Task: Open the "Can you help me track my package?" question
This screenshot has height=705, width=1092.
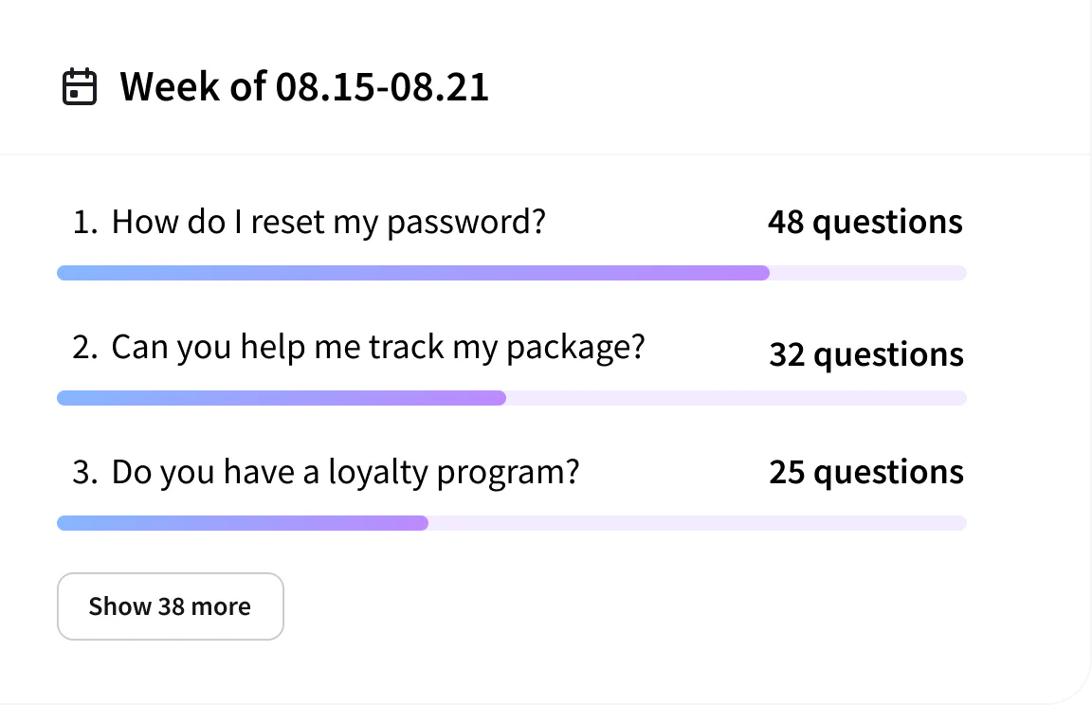Action: tap(377, 347)
